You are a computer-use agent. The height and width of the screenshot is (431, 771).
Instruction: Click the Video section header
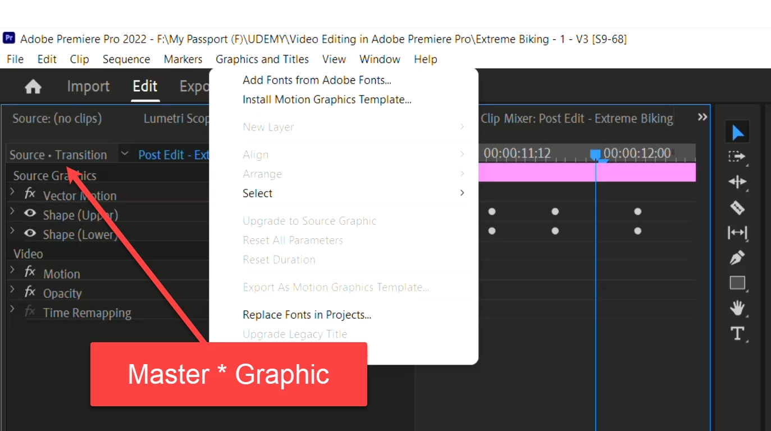tap(28, 254)
